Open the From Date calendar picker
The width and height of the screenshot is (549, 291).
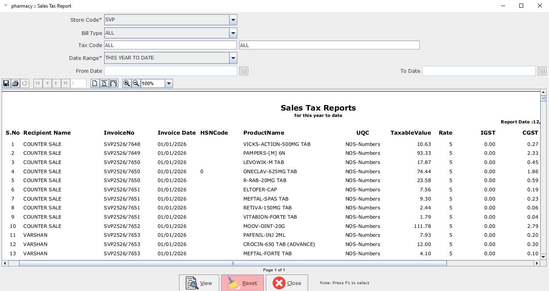click(243, 71)
